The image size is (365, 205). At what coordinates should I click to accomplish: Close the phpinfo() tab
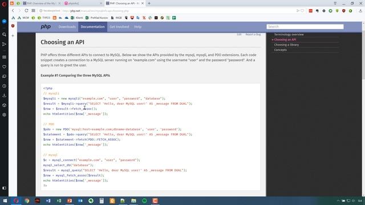(101, 3)
